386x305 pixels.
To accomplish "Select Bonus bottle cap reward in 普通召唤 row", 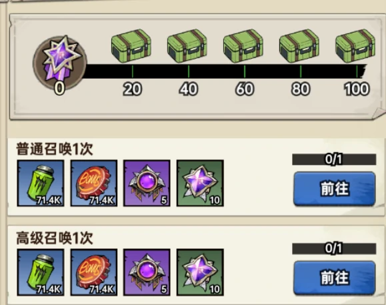I will (94, 183).
